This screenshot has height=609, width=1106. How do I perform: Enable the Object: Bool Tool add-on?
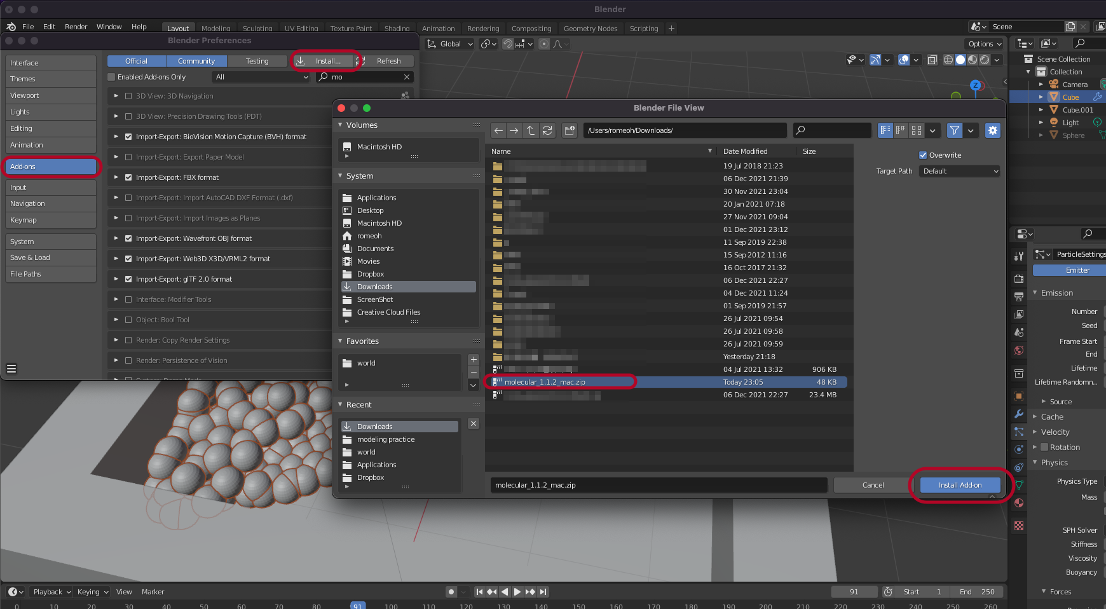[x=128, y=320]
